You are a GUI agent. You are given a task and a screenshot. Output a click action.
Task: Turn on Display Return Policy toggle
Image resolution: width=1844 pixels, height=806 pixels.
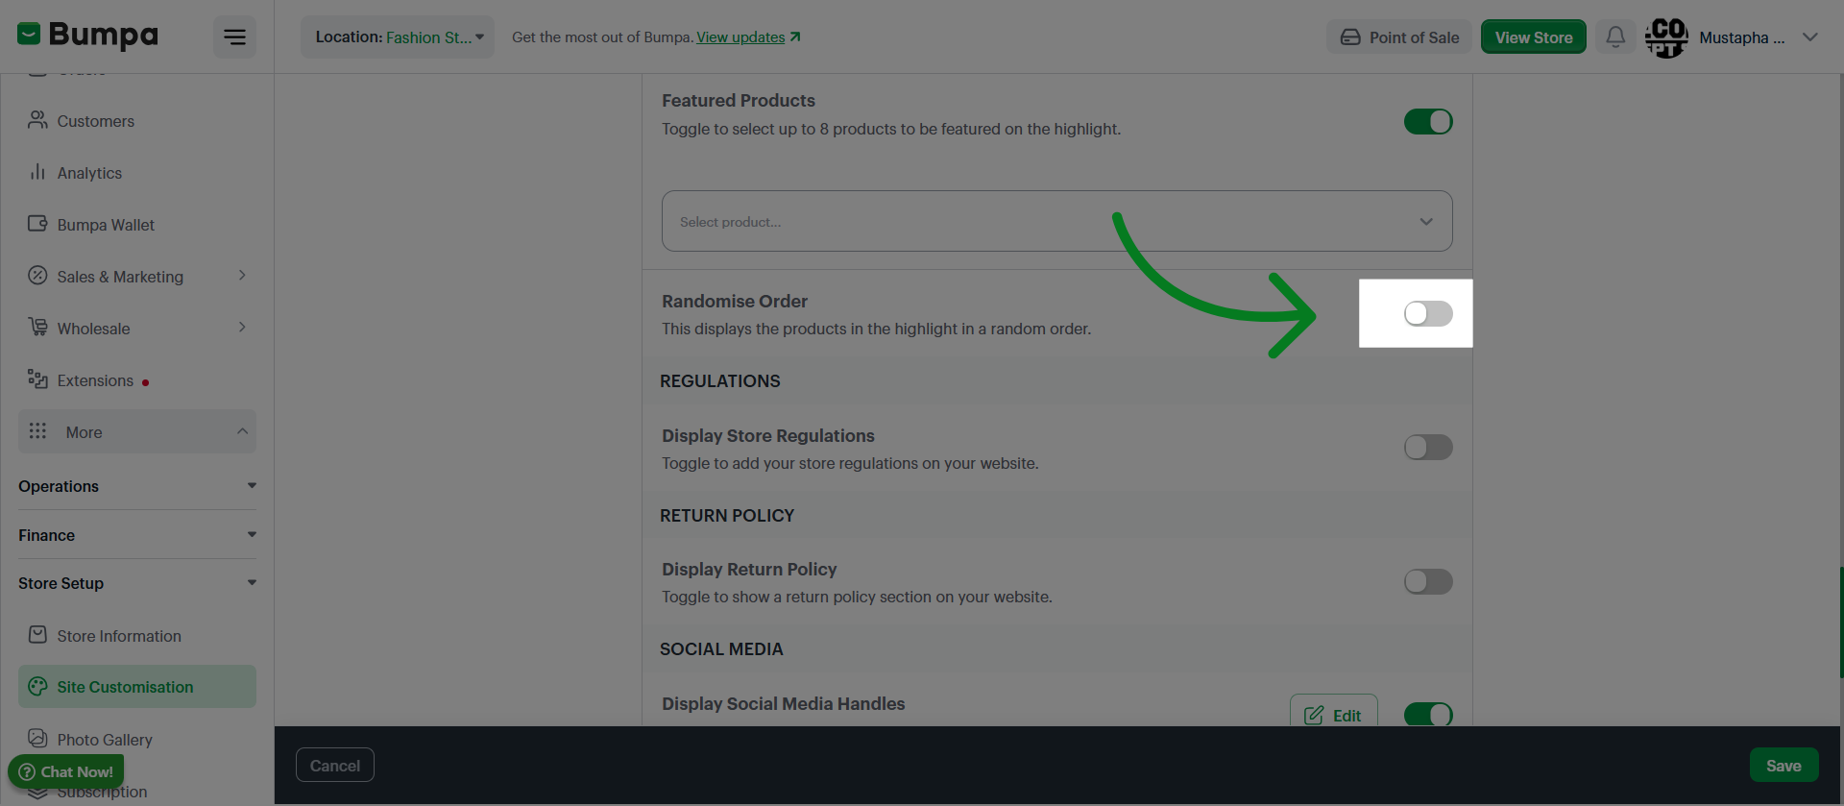point(1428,582)
